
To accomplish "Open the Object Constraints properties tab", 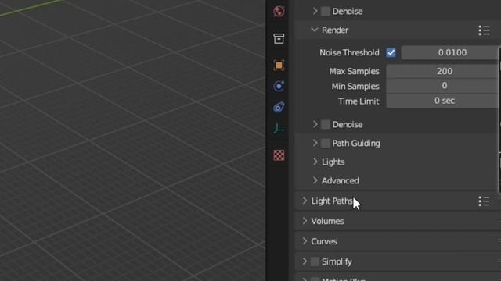I will 279,108.
